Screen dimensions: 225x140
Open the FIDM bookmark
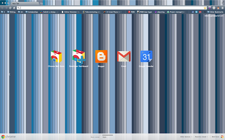click(x=131, y=12)
